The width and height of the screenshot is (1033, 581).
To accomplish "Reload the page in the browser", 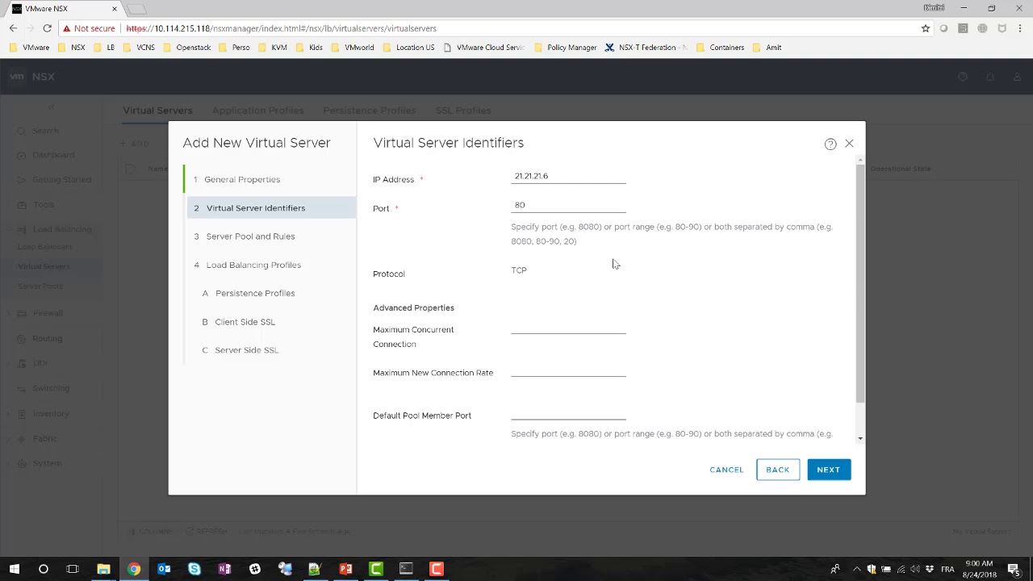I will pyautogui.click(x=47, y=28).
